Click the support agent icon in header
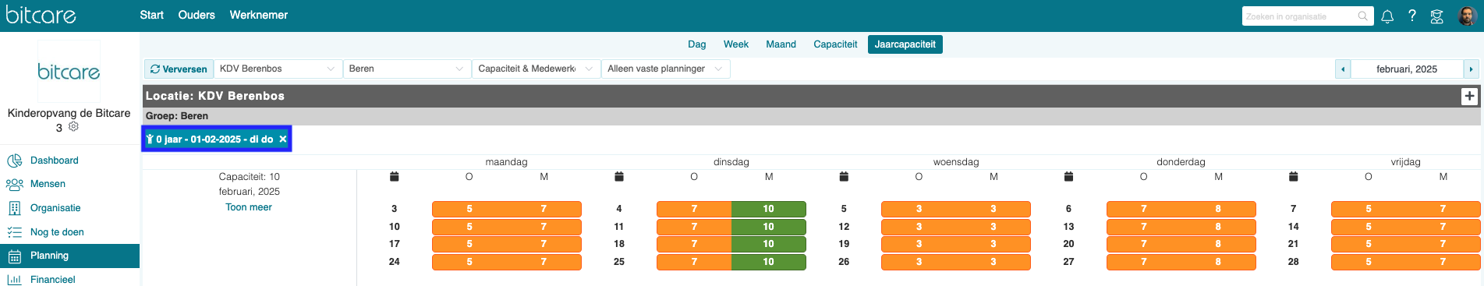This screenshot has height=286, width=1484. pos(1436,16)
